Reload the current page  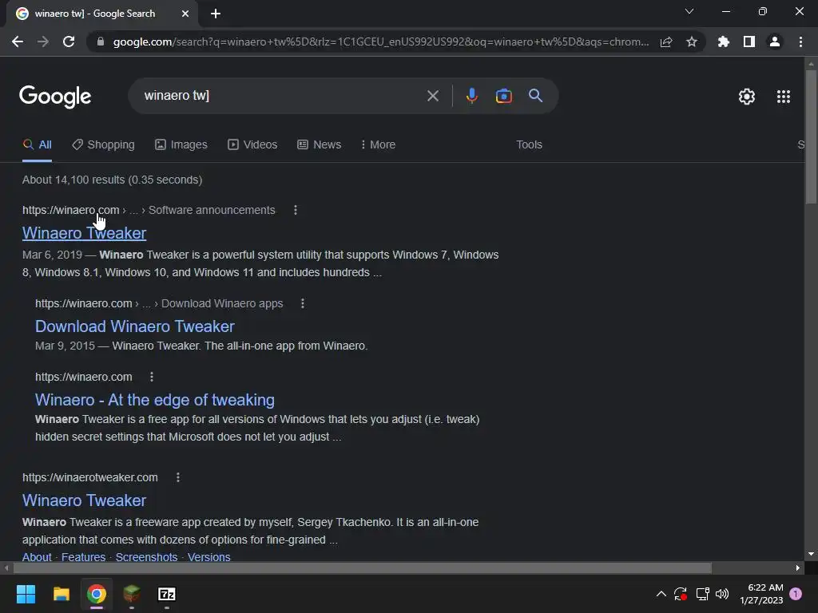click(69, 42)
